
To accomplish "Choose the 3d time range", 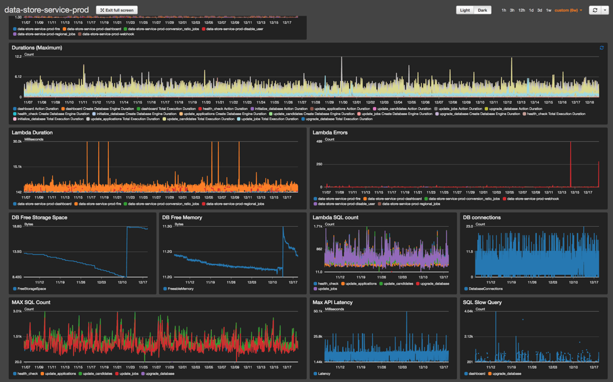I will click(x=539, y=10).
